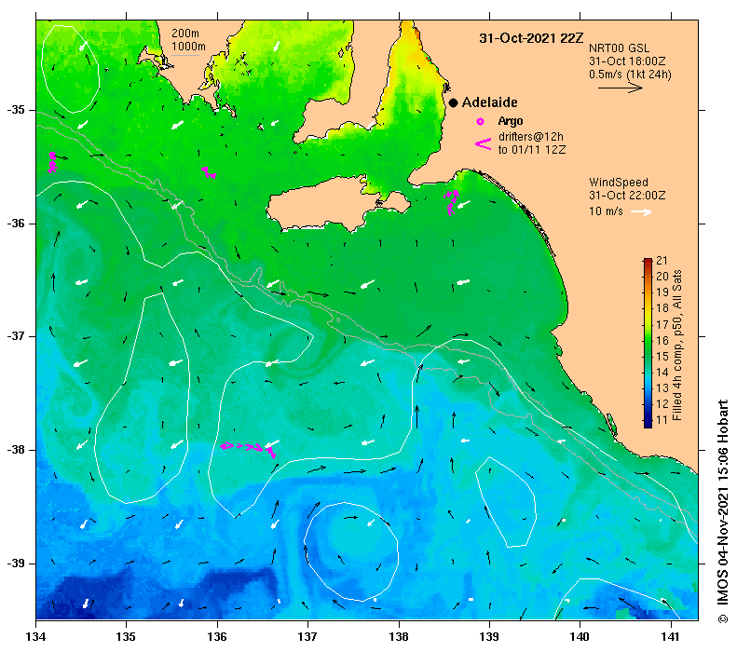This screenshot has width=737, height=652.
Task: Click the longitude label '139'
Action: coord(489,637)
